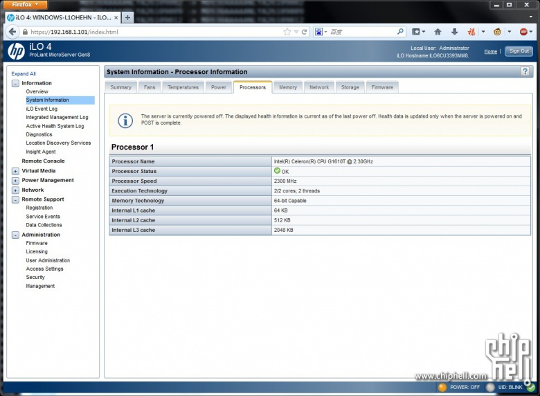This screenshot has width=540, height=396.
Task: Switch to the Network tab
Action: click(x=319, y=87)
